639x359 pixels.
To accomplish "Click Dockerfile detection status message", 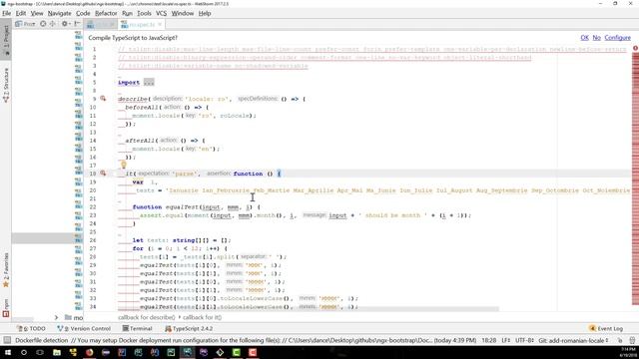I will point(246,340).
